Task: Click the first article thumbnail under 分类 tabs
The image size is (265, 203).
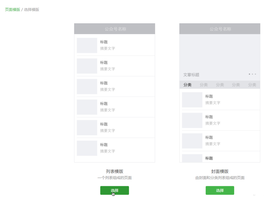Action: coord(192,99)
